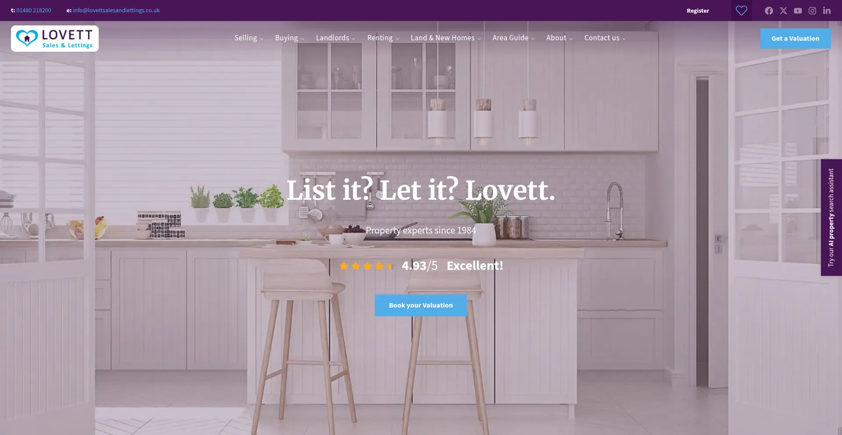
Task: Open the X (Twitter) social icon
Action: point(783,11)
